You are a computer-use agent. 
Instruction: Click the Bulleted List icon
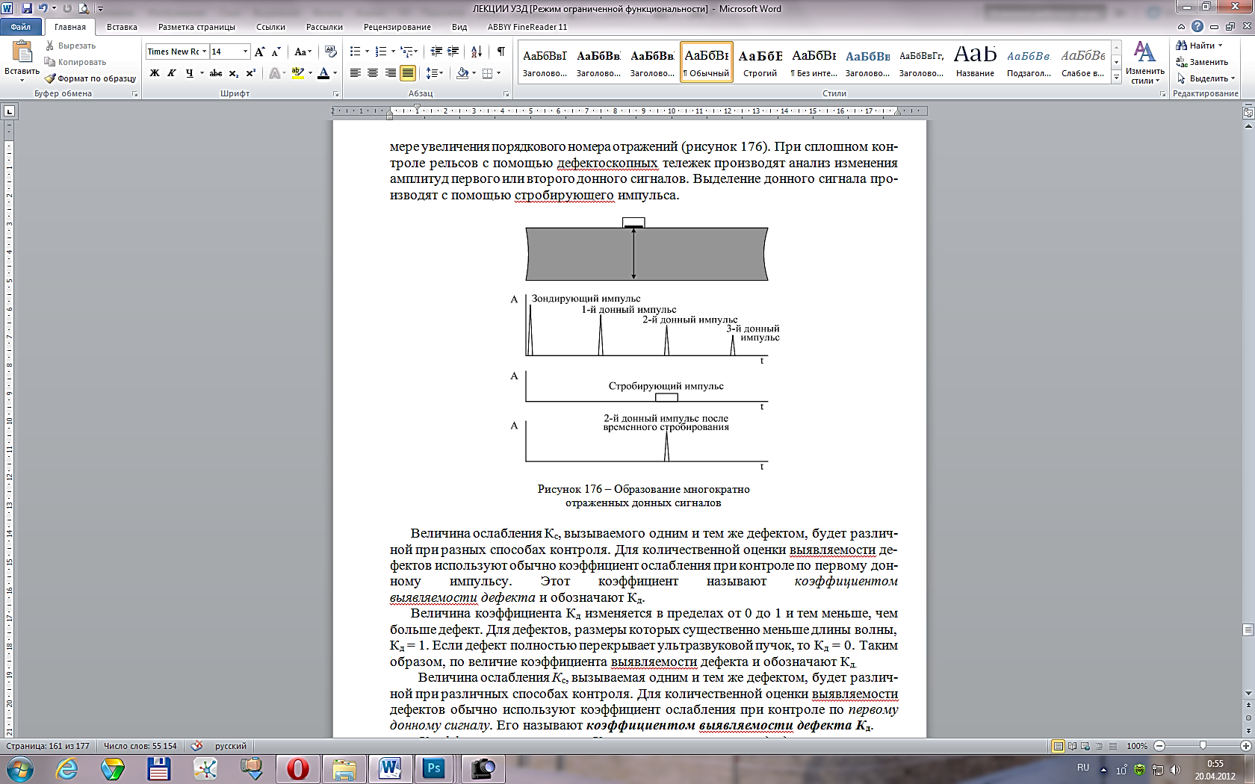click(356, 52)
